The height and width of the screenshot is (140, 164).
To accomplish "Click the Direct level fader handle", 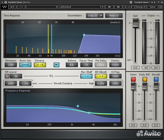I will (x=133, y=86).
